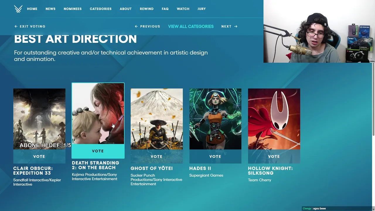Click the Ghost of Yōtei title text
This screenshot has height=211, width=375.
[151, 168]
